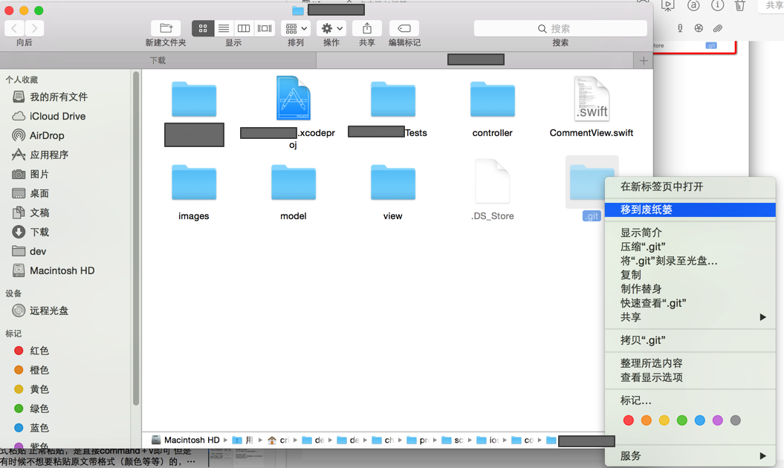Choose 将“.git”刻录至光盘 menu item

(x=690, y=261)
